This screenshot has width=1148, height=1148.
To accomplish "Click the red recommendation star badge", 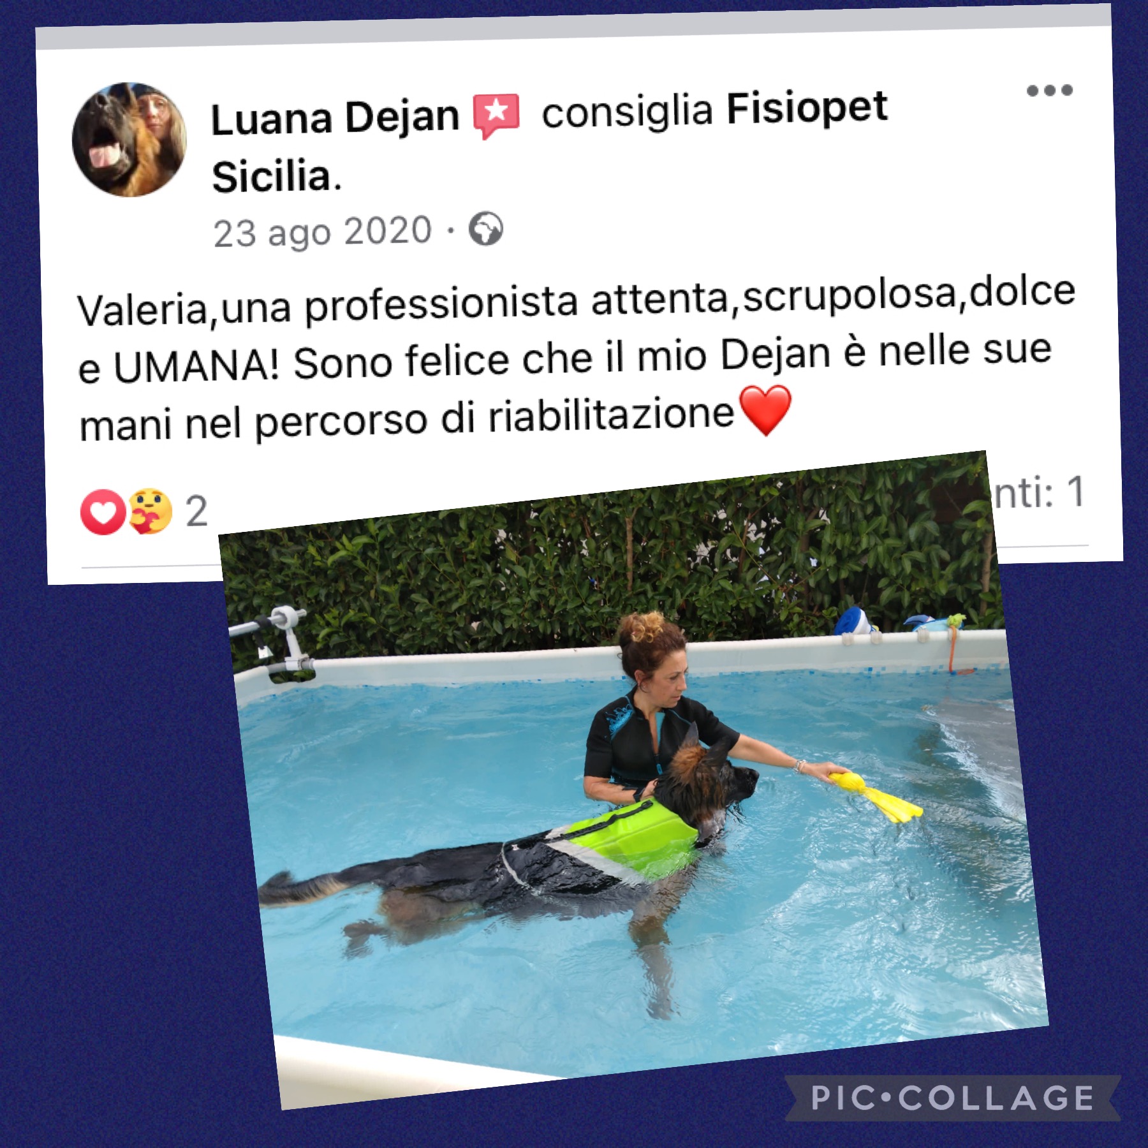I will pyautogui.click(x=496, y=115).
